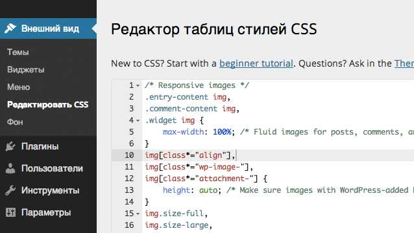Collapse the fold arrow at line 1
This screenshot has height=233, width=414.
point(138,85)
